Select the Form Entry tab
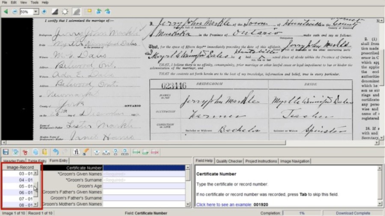This screenshot has height=216, width=385. click(59, 161)
